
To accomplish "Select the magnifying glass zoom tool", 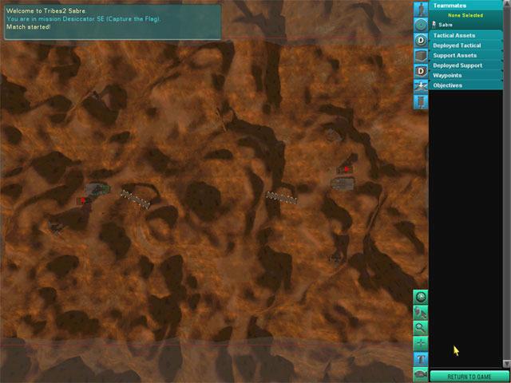I will [421, 328].
